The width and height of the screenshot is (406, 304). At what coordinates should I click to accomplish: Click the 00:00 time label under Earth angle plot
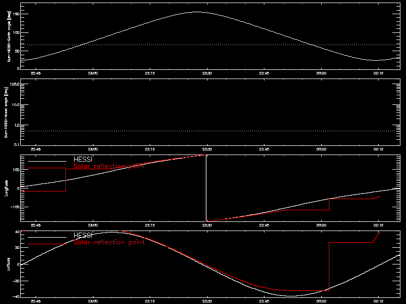pyautogui.click(x=321, y=73)
